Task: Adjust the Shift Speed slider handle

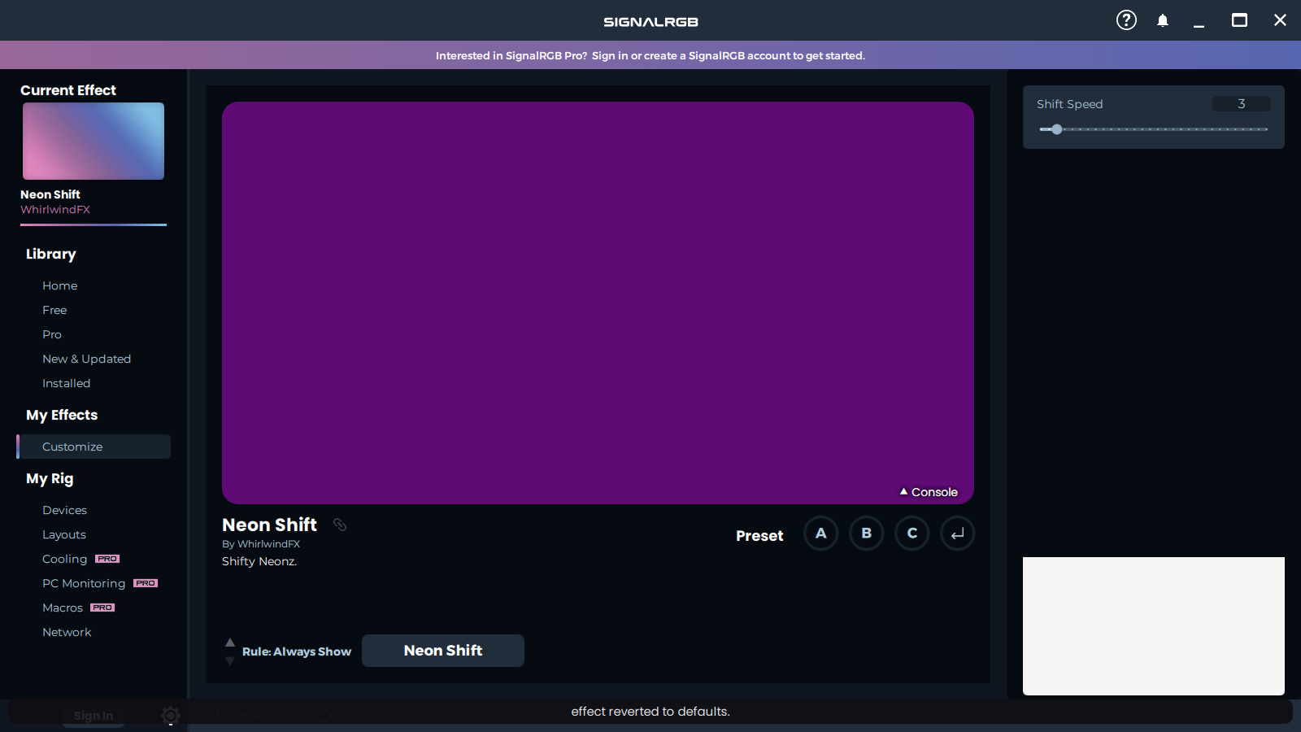Action: click(1057, 129)
